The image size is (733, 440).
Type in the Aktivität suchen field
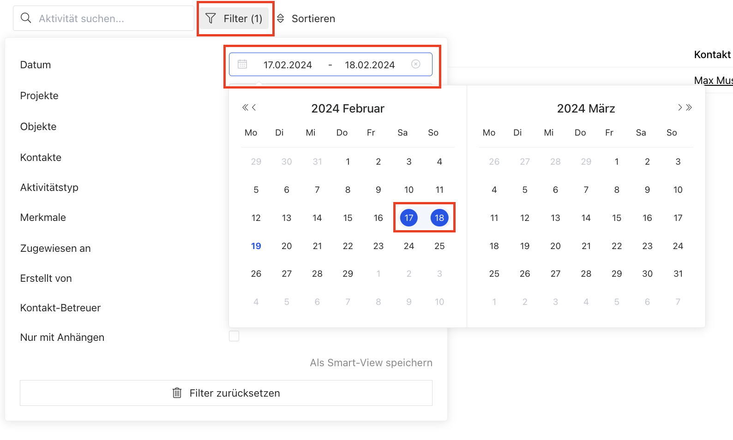coord(111,18)
